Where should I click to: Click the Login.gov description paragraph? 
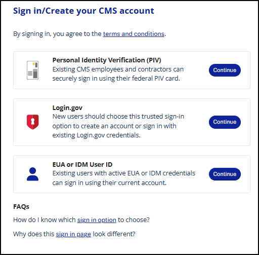(118, 126)
